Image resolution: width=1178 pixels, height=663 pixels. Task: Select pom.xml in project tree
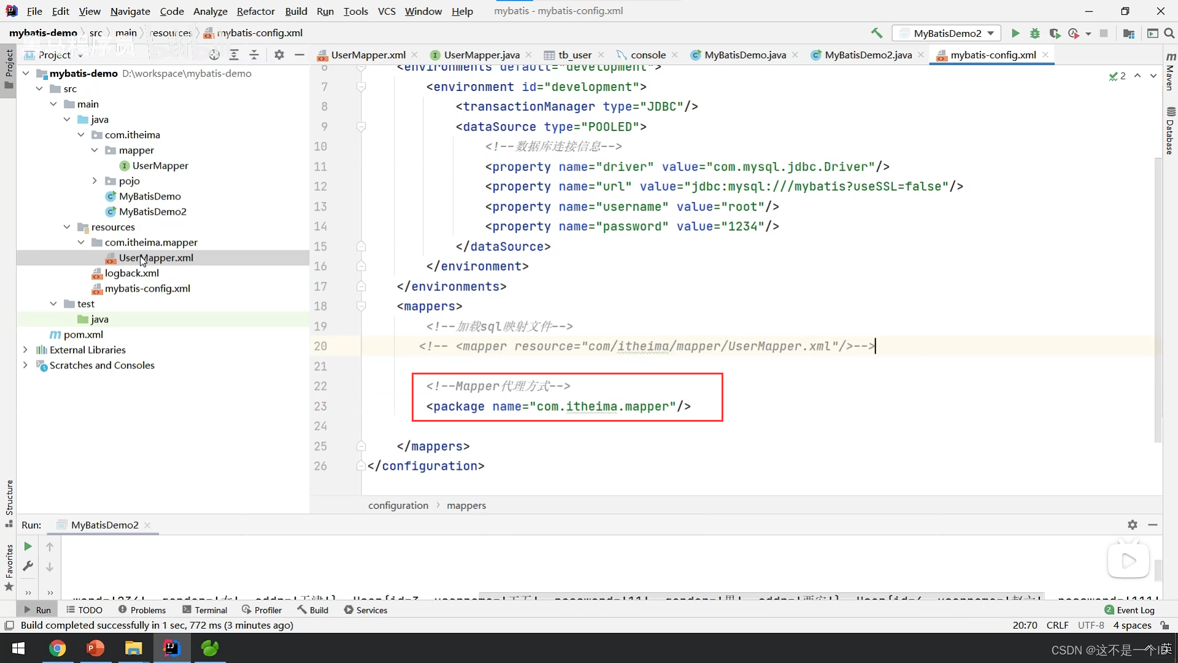pyautogui.click(x=83, y=335)
